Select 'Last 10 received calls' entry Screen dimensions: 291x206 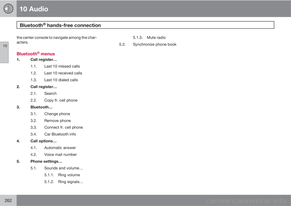[63, 73]
